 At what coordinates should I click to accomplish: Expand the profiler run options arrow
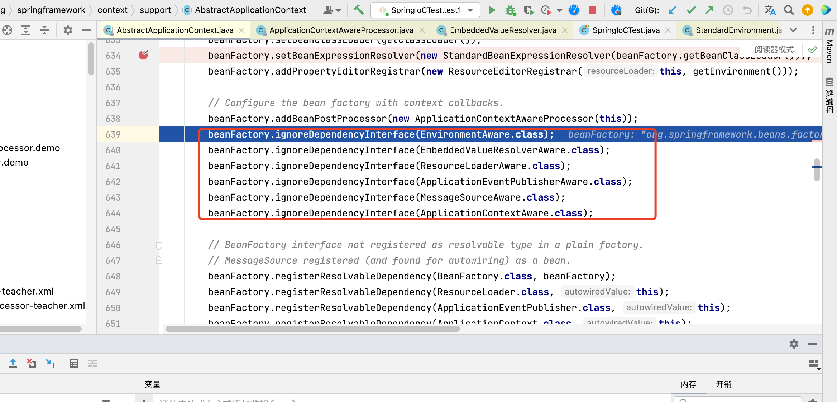(x=560, y=10)
